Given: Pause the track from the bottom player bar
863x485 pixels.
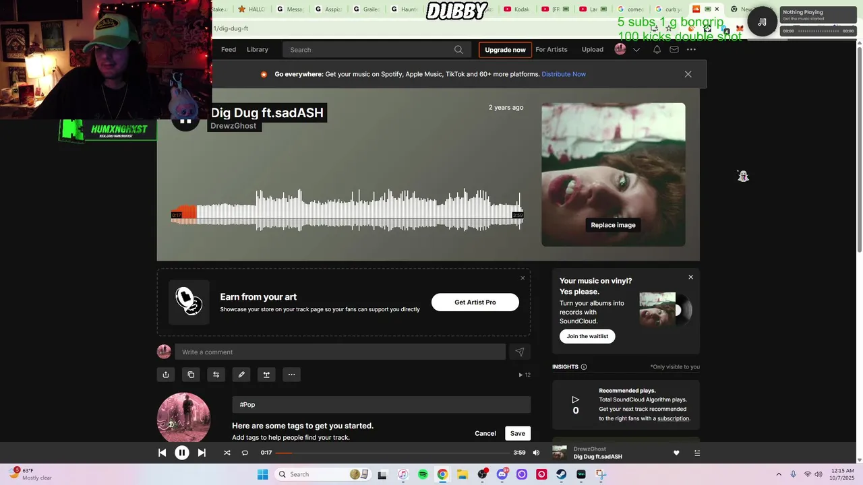Looking at the screenshot, I should click(x=182, y=453).
